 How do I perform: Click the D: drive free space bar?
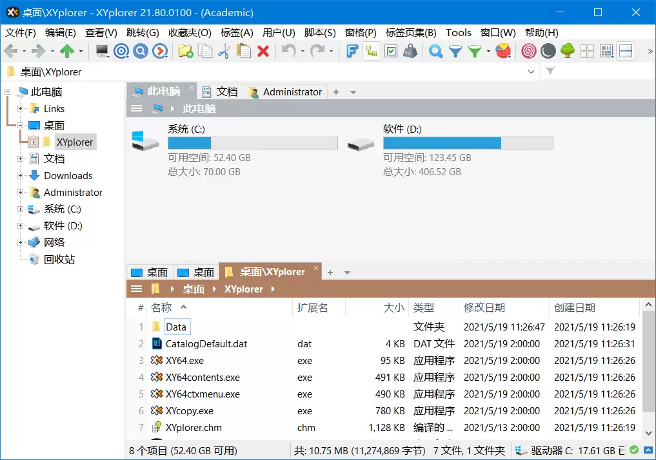point(468,142)
